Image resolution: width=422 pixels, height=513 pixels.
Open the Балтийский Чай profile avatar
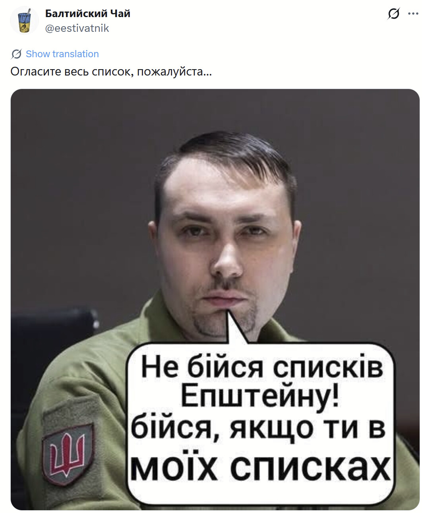(x=24, y=21)
